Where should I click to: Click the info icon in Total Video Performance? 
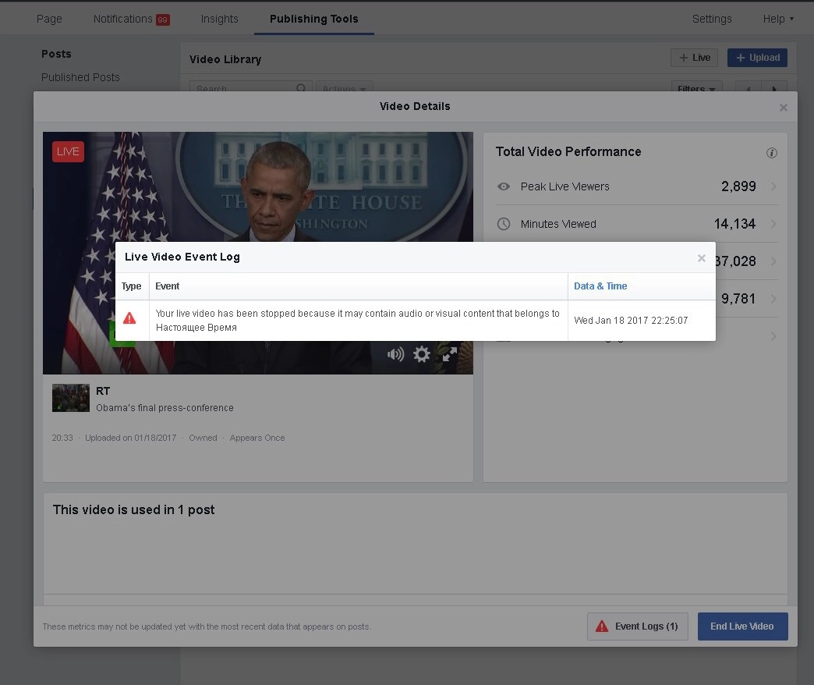coord(772,153)
